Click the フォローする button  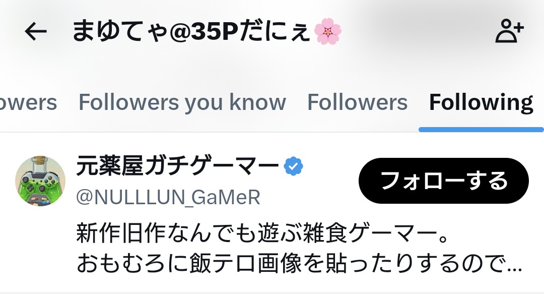click(x=443, y=181)
